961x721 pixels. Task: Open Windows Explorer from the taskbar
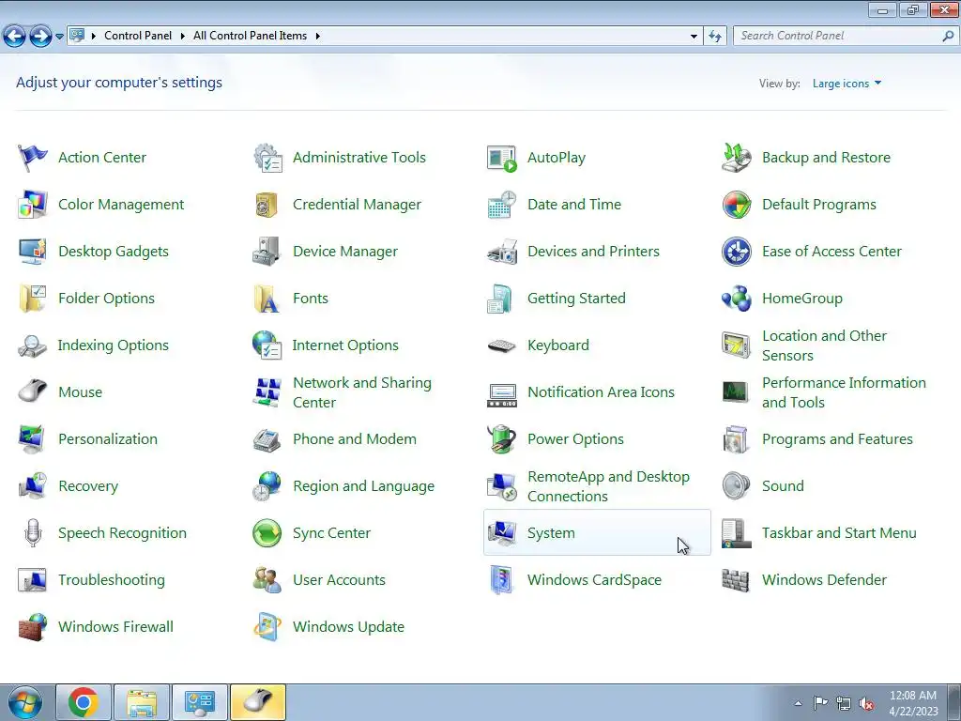(142, 702)
